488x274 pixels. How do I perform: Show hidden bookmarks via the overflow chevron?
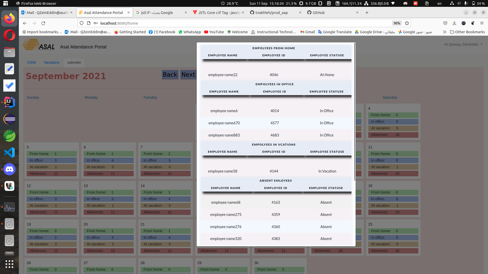pyautogui.click(x=445, y=32)
